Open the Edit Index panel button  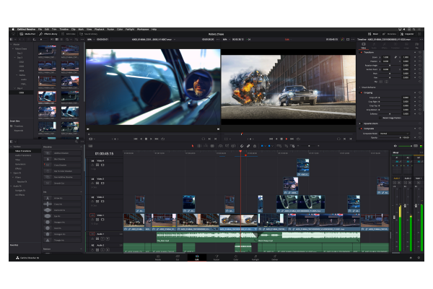[69, 34]
